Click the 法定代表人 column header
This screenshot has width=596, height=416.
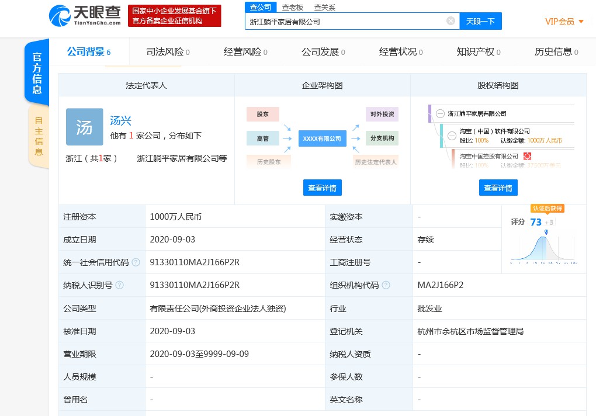(x=146, y=85)
